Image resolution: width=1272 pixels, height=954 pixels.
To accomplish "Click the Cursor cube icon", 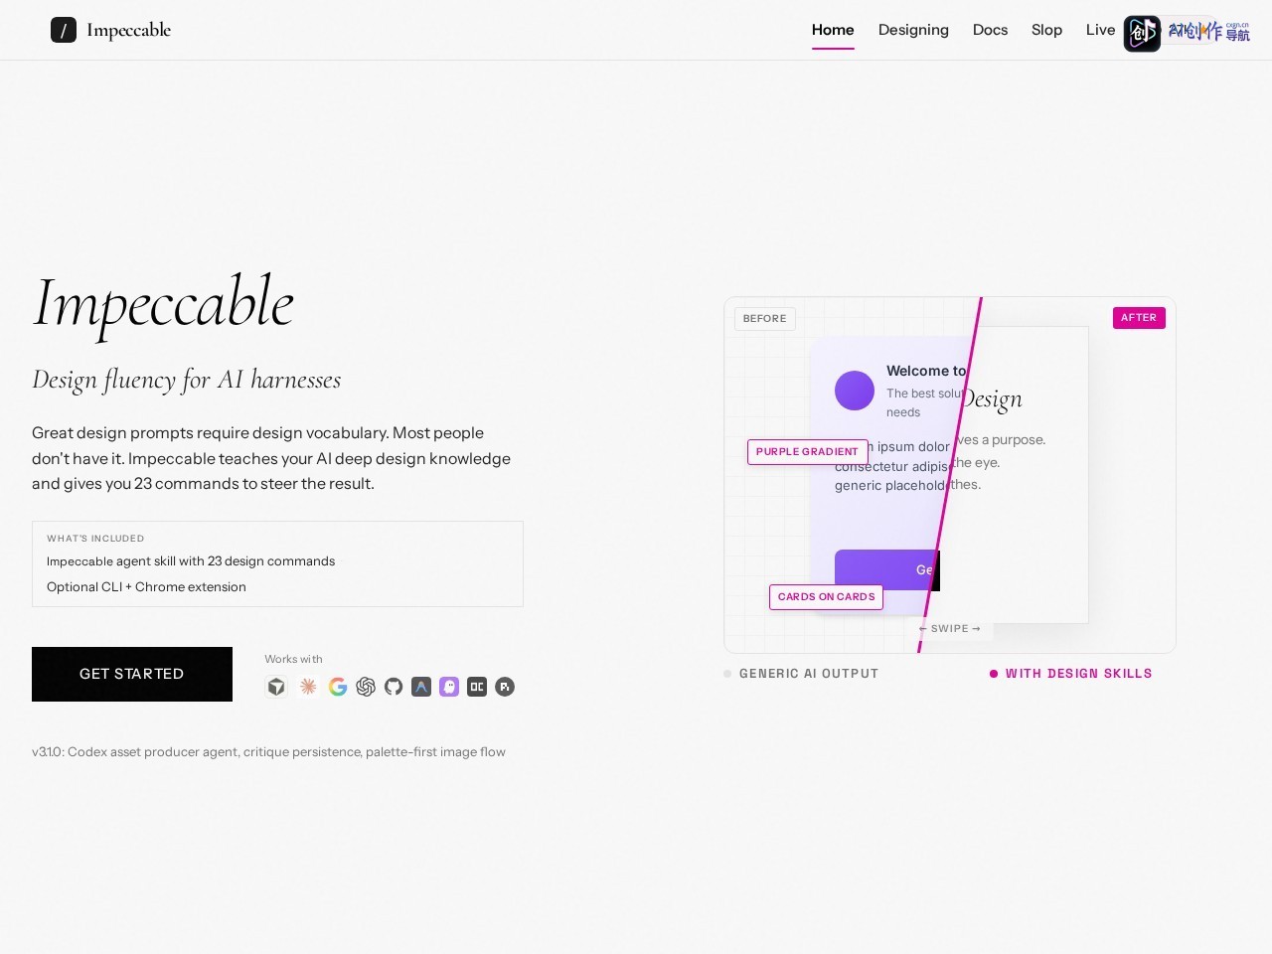I will tap(276, 687).
